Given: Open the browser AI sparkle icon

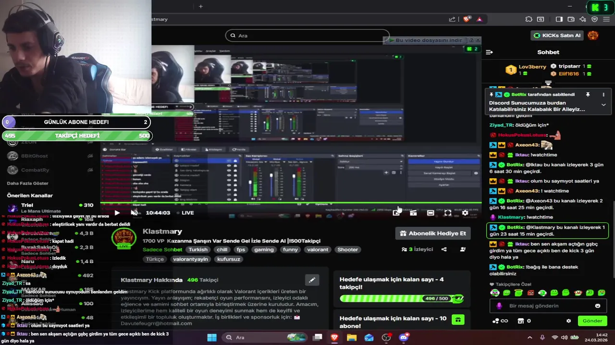Looking at the screenshot, I should (583, 19).
